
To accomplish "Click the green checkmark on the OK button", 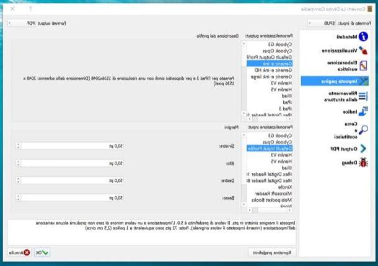I will 45,252.
